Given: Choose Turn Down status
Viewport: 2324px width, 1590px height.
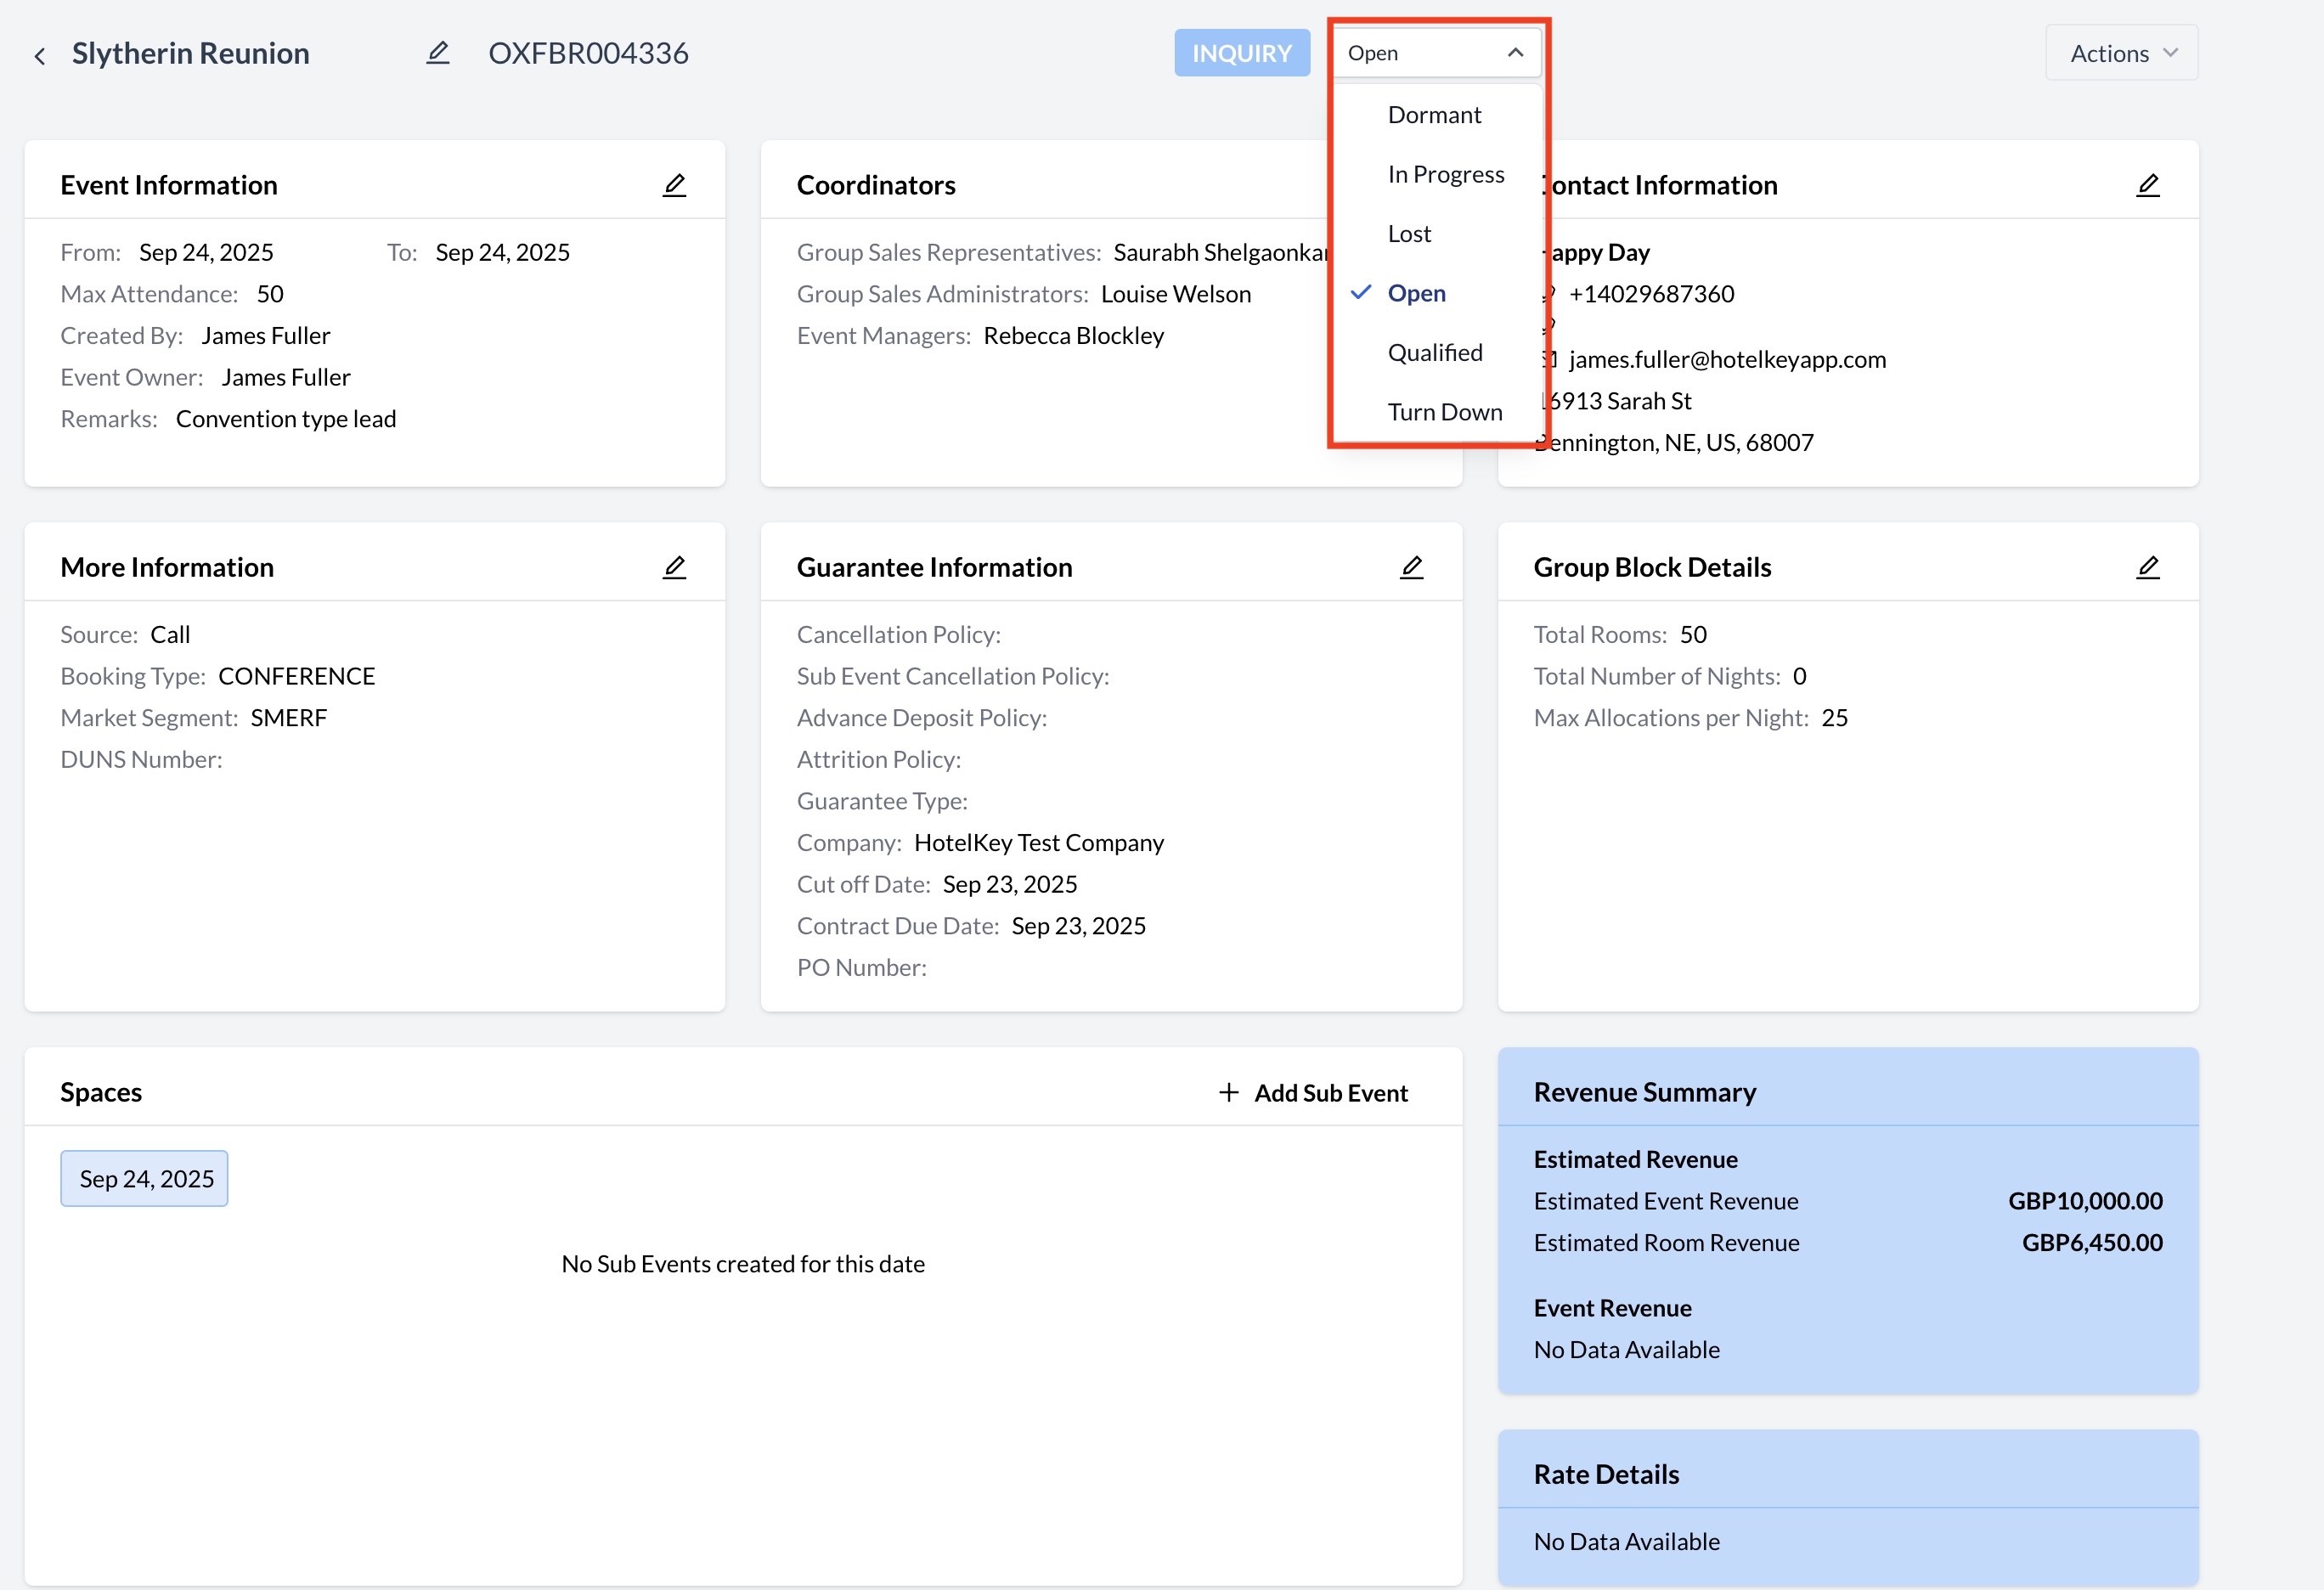Looking at the screenshot, I should point(1444,412).
